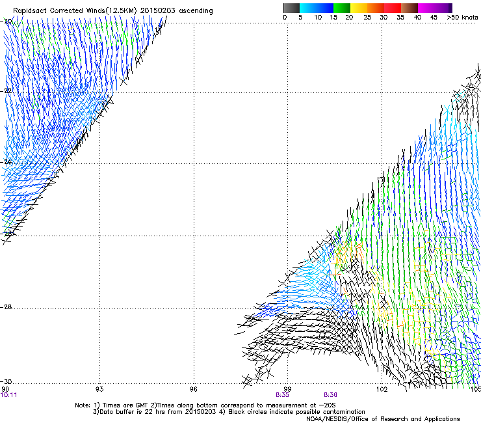Click legend tick label '40'
Image resolution: width=481 pixels, height=423 pixels.
(417, 18)
